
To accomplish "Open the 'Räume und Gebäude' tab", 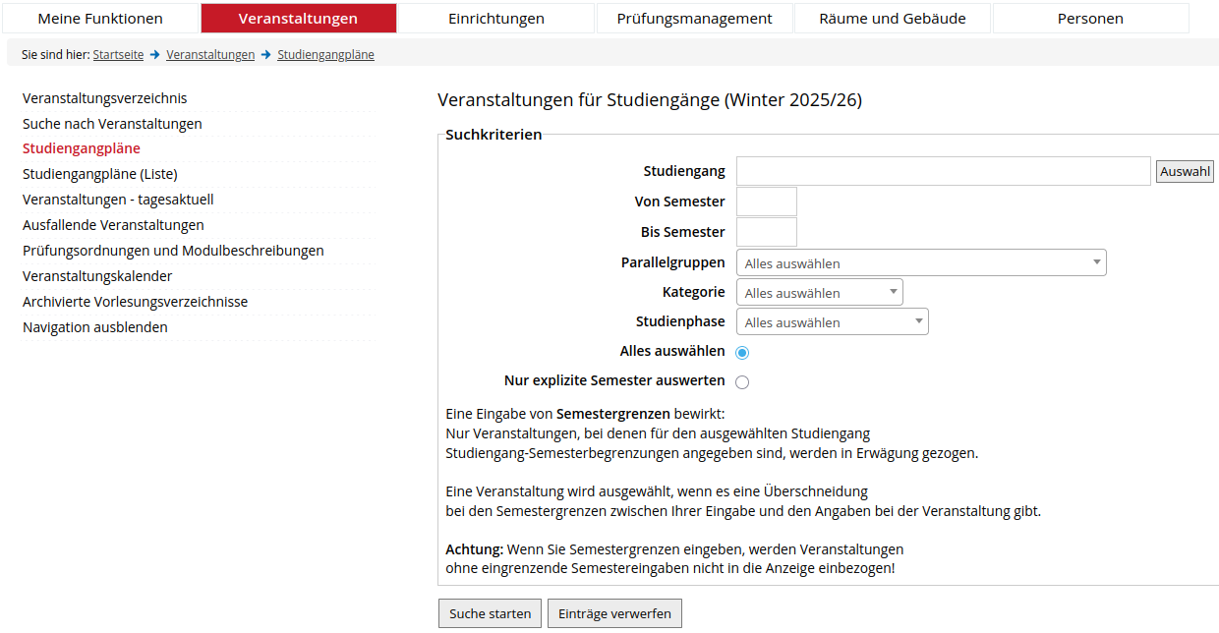I will 892,18.
